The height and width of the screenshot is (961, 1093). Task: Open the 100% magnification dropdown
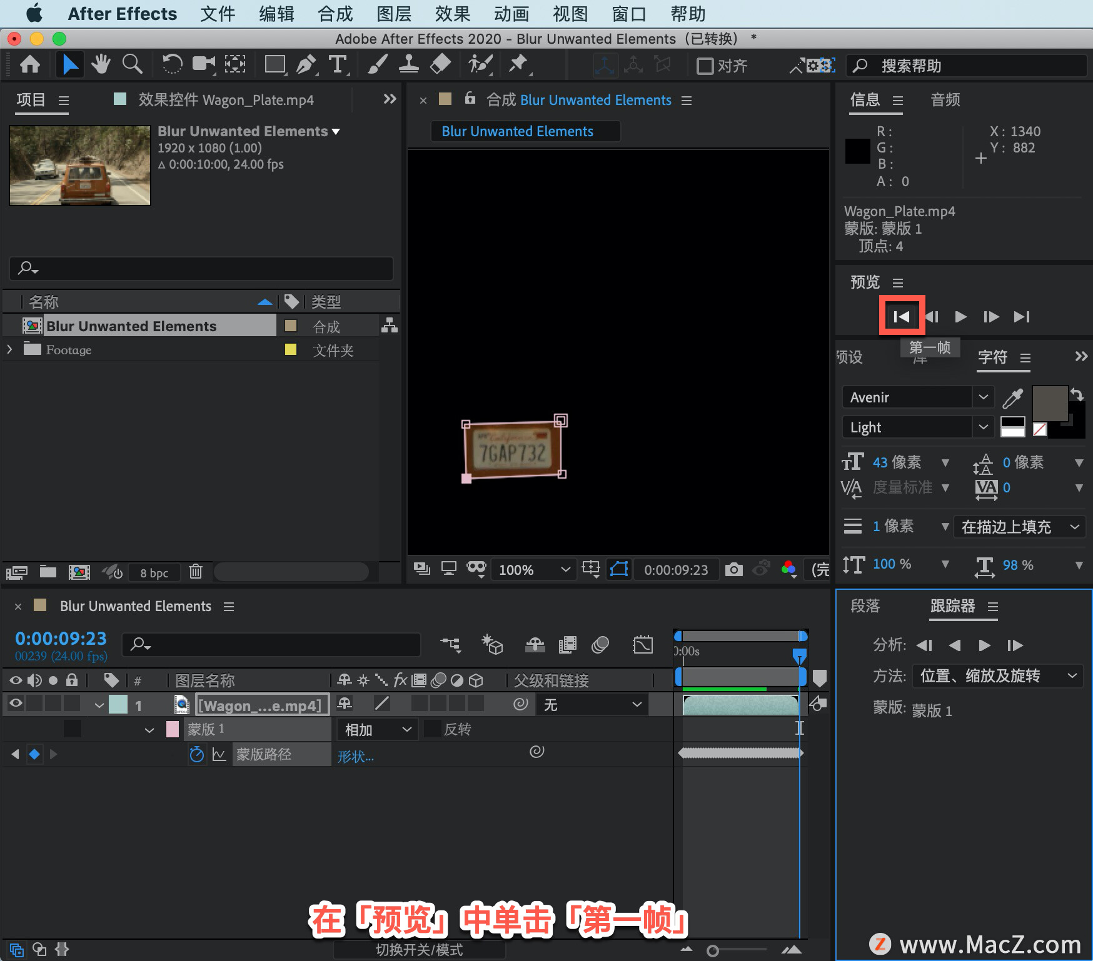(534, 569)
